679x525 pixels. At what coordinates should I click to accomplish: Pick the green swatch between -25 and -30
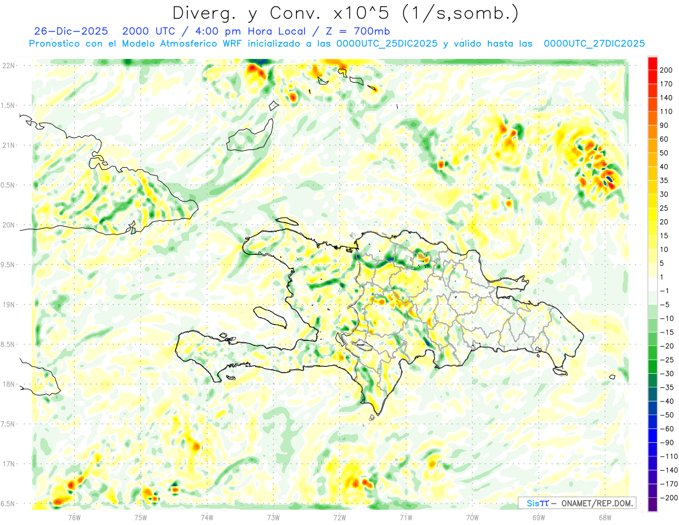pyautogui.click(x=652, y=366)
